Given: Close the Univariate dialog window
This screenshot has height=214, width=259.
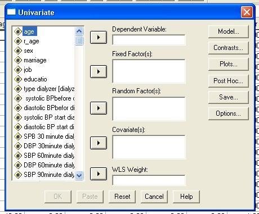Looking at the screenshot, I should [x=247, y=12].
